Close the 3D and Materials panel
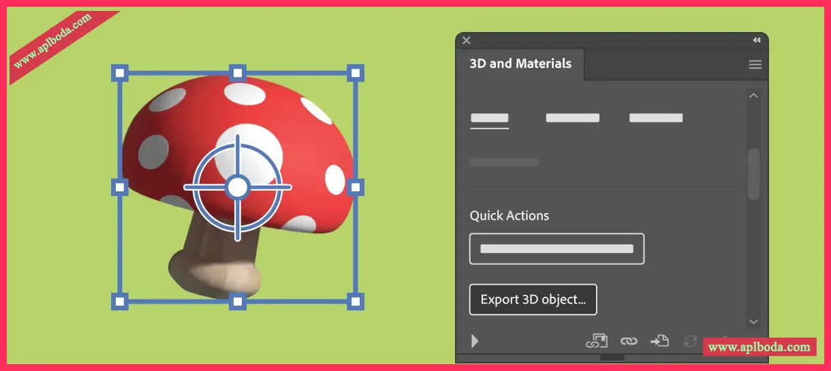Image resolution: width=831 pixels, height=371 pixels. coord(467,40)
